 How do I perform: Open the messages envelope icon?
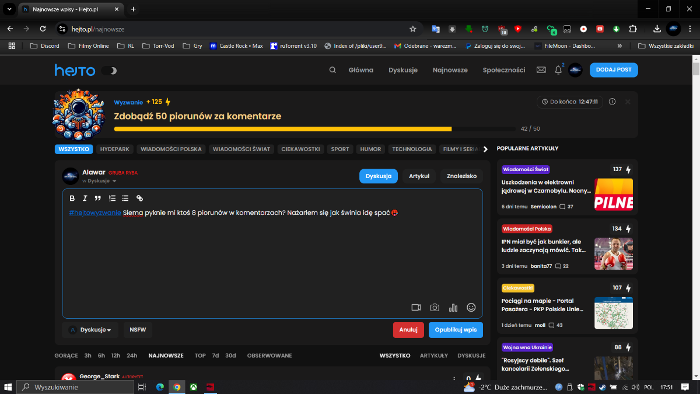[x=541, y=70]
